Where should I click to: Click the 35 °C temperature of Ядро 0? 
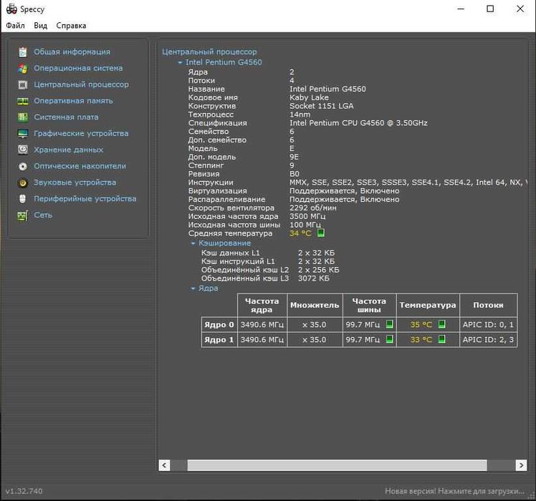coord(421,324)
